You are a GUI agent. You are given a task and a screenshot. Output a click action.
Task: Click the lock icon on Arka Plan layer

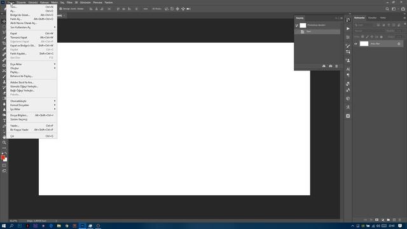(399, 44)
